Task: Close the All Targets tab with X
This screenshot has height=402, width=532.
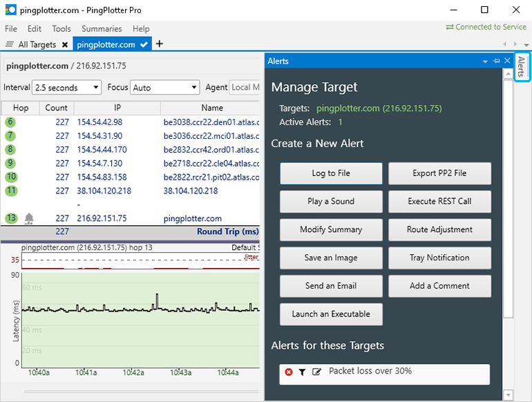Action: [x=65, y=45]
